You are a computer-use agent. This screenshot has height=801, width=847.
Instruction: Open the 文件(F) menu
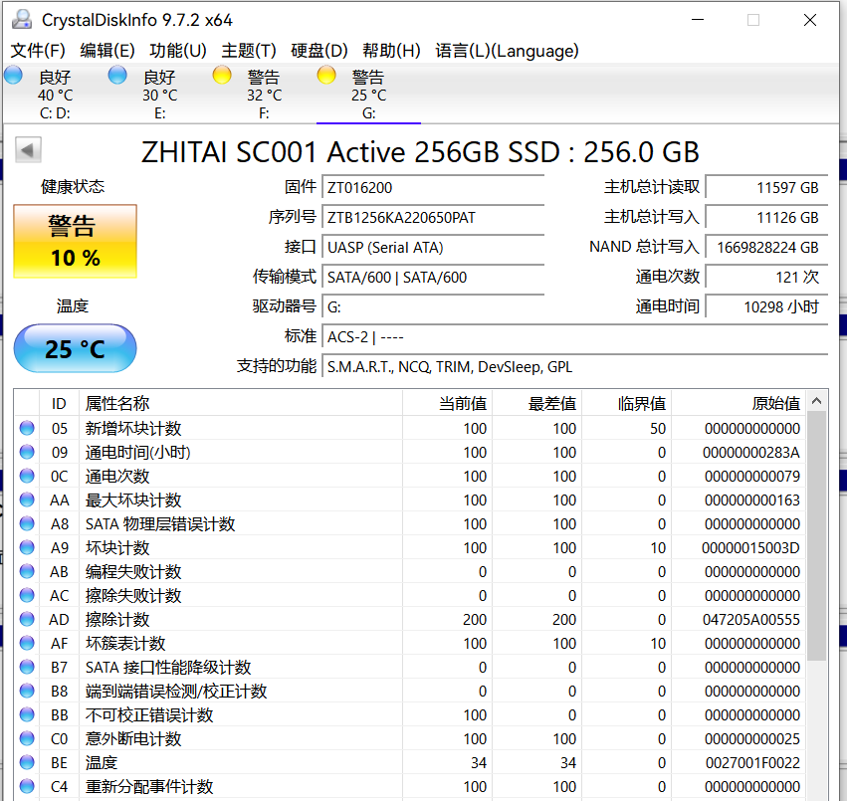pos(38,51)
